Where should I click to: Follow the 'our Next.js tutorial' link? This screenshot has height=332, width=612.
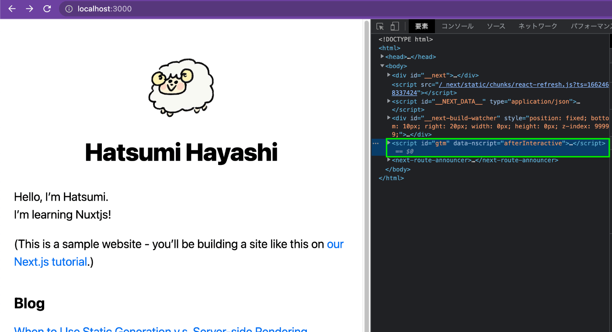(179, 253)
